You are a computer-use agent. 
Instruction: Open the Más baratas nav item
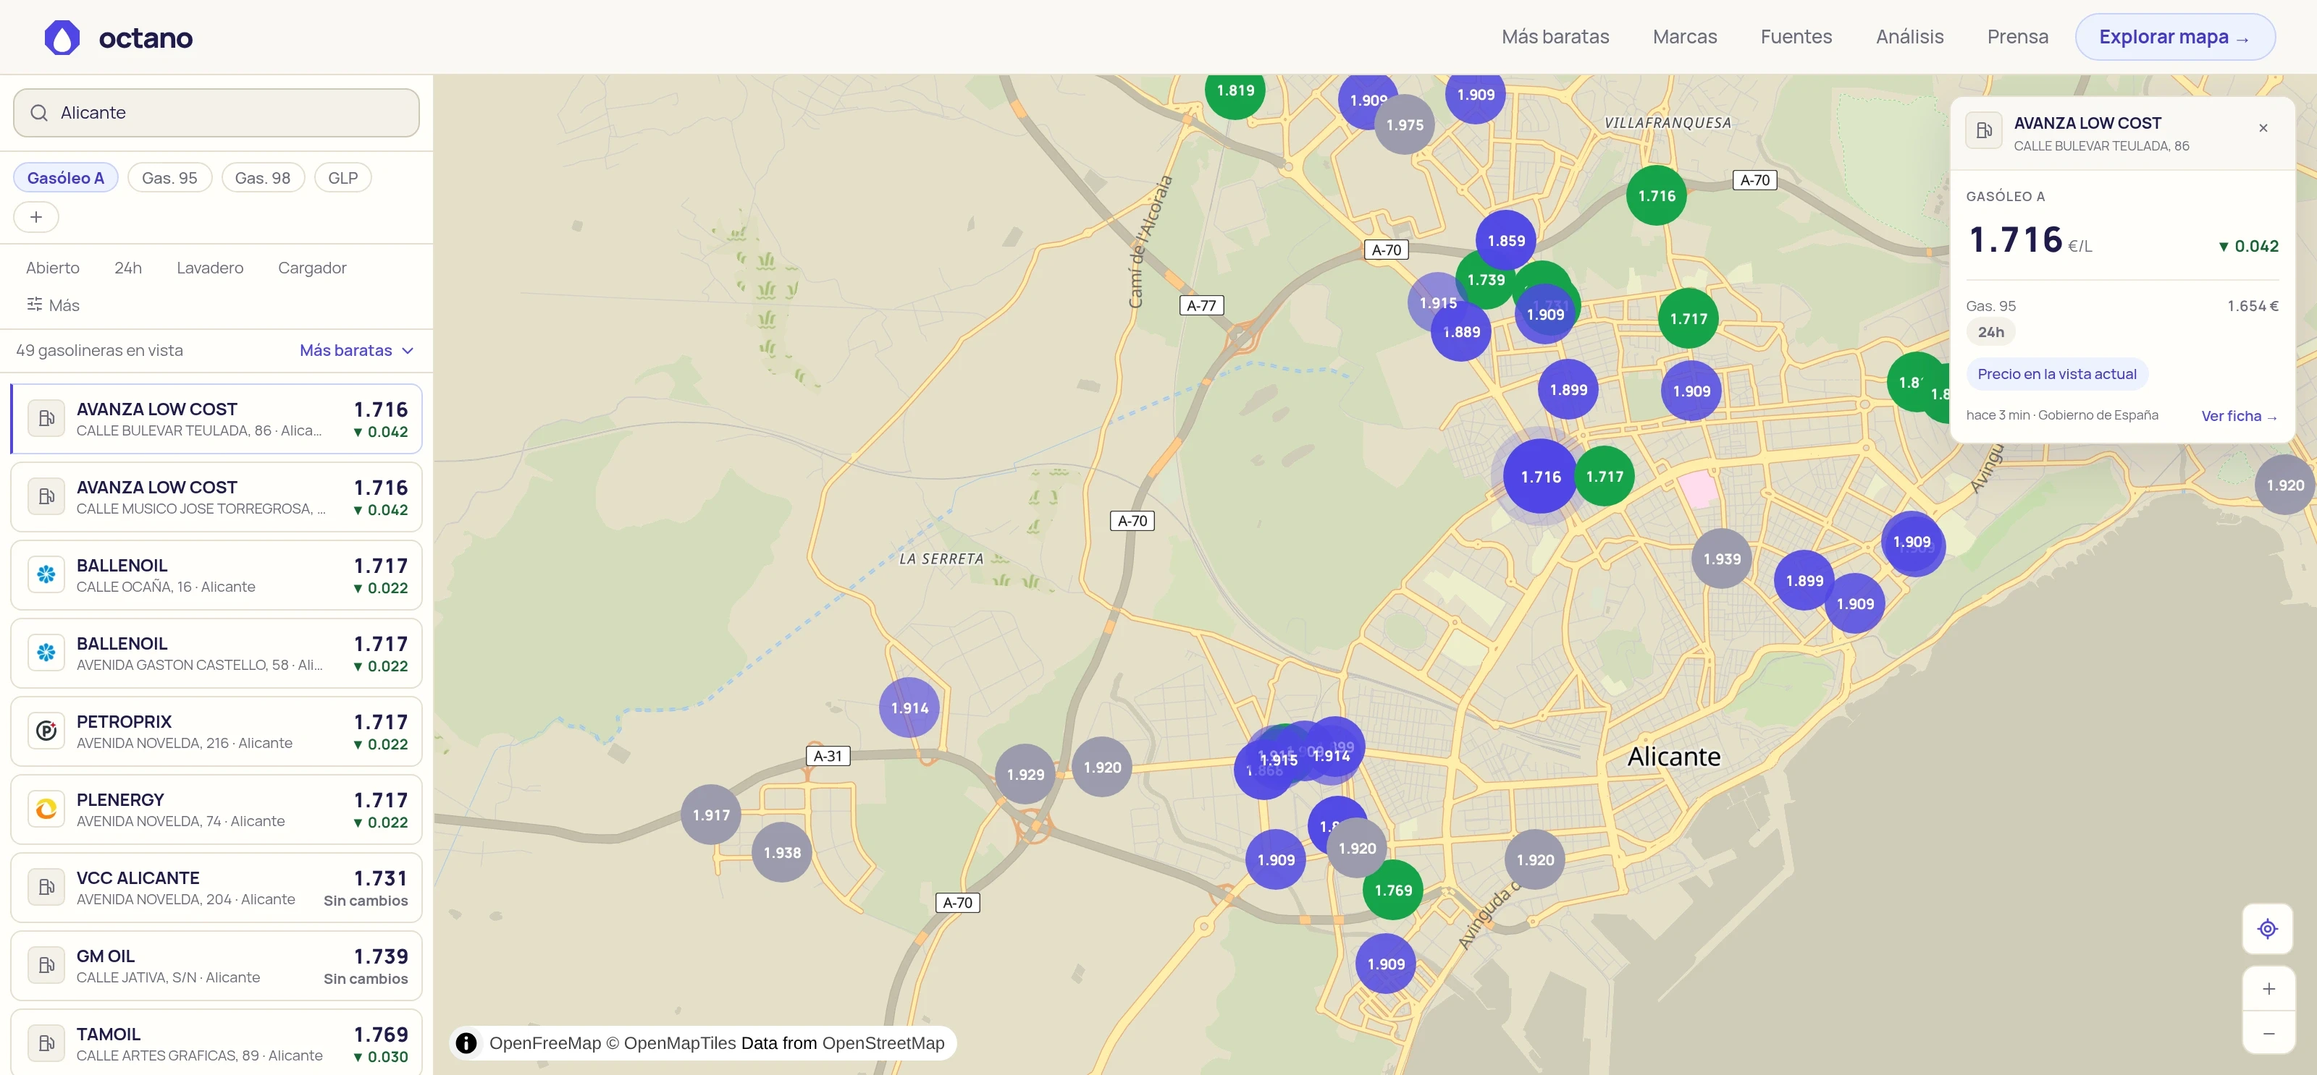coord(1555,37)
